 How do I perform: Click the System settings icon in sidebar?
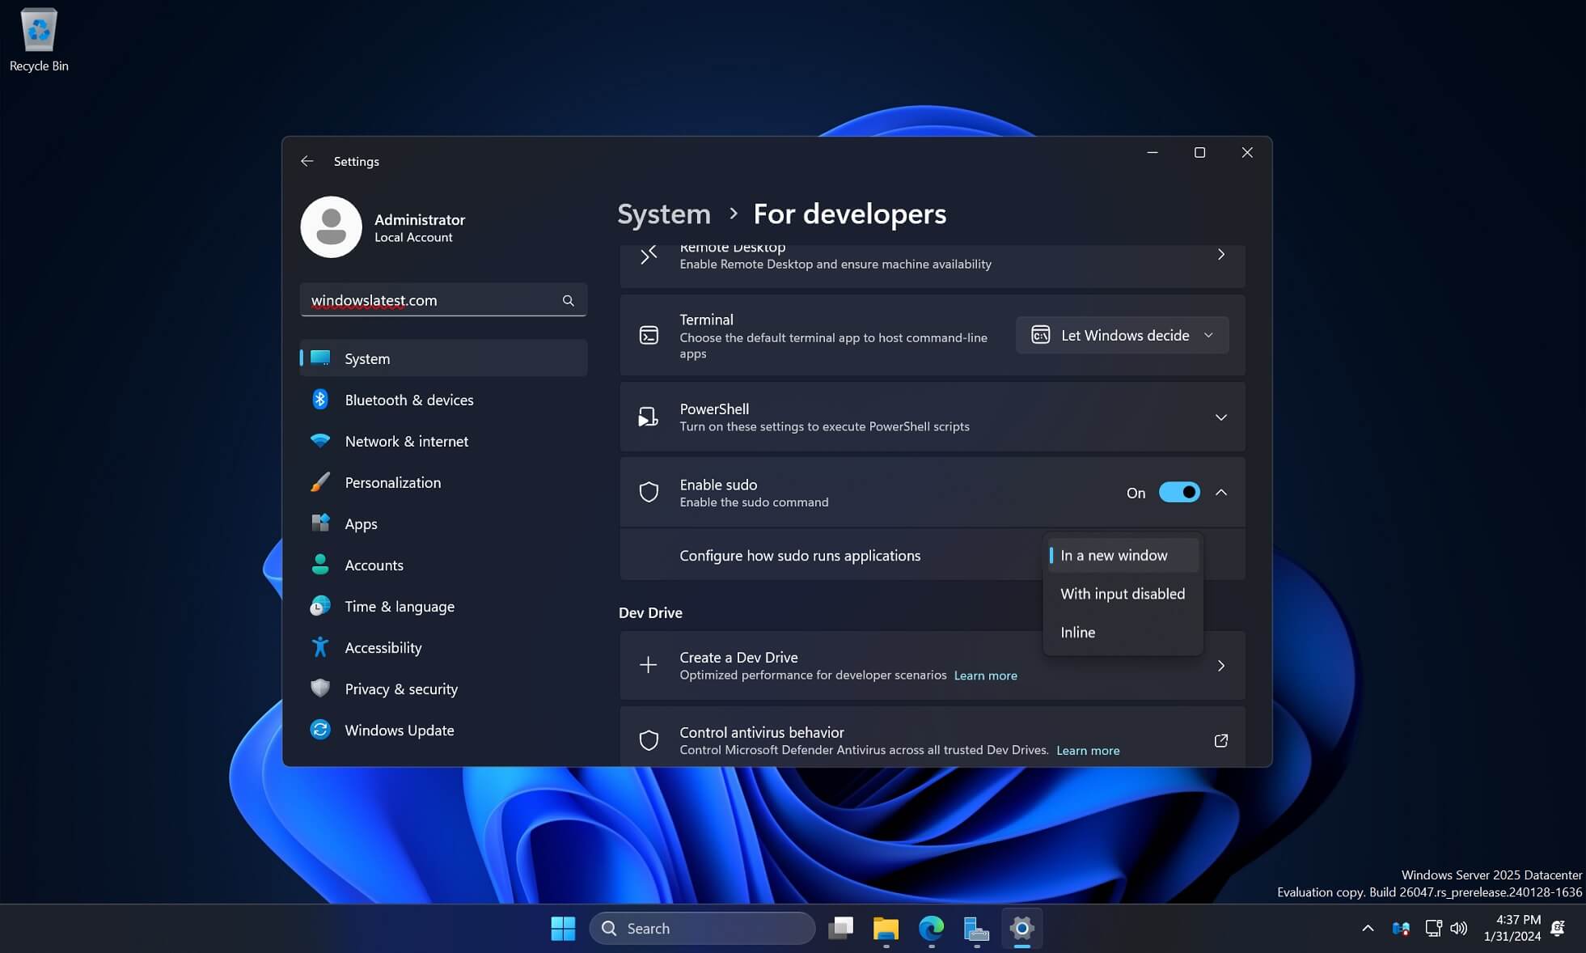click(x=319, y=357)
